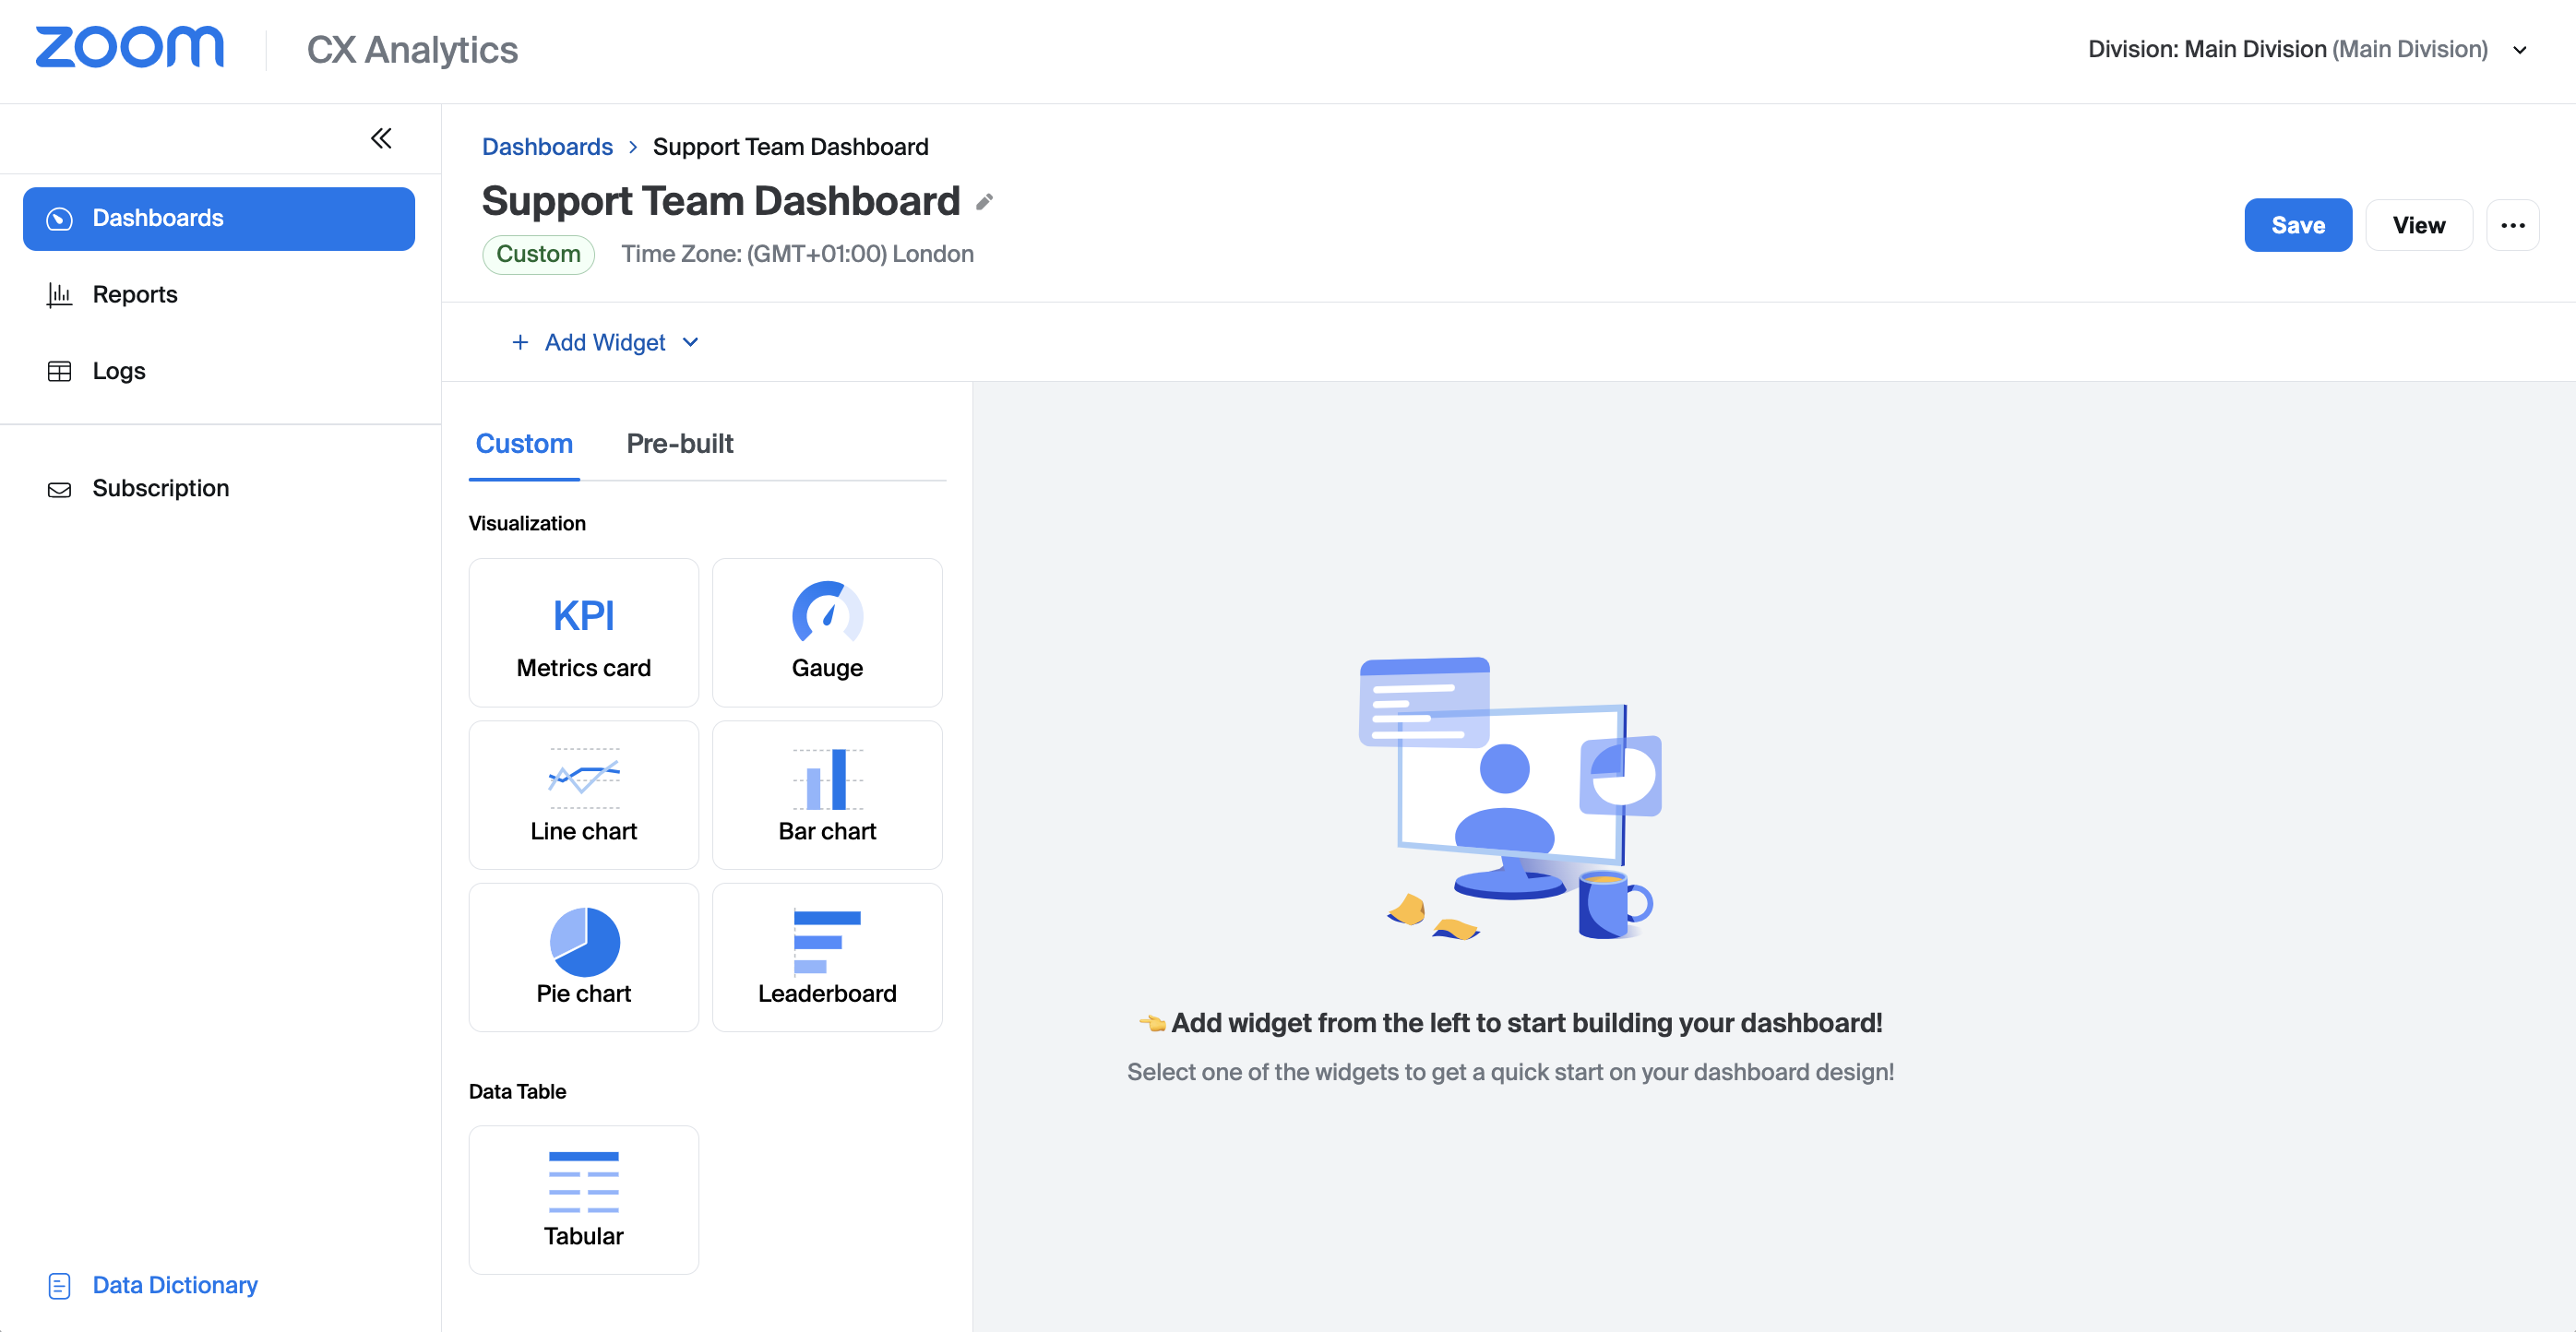Select the KPI Metrics card widget
Image resolution: width=2576 pixels, height=1332 pixels.
tap(583, 632)
